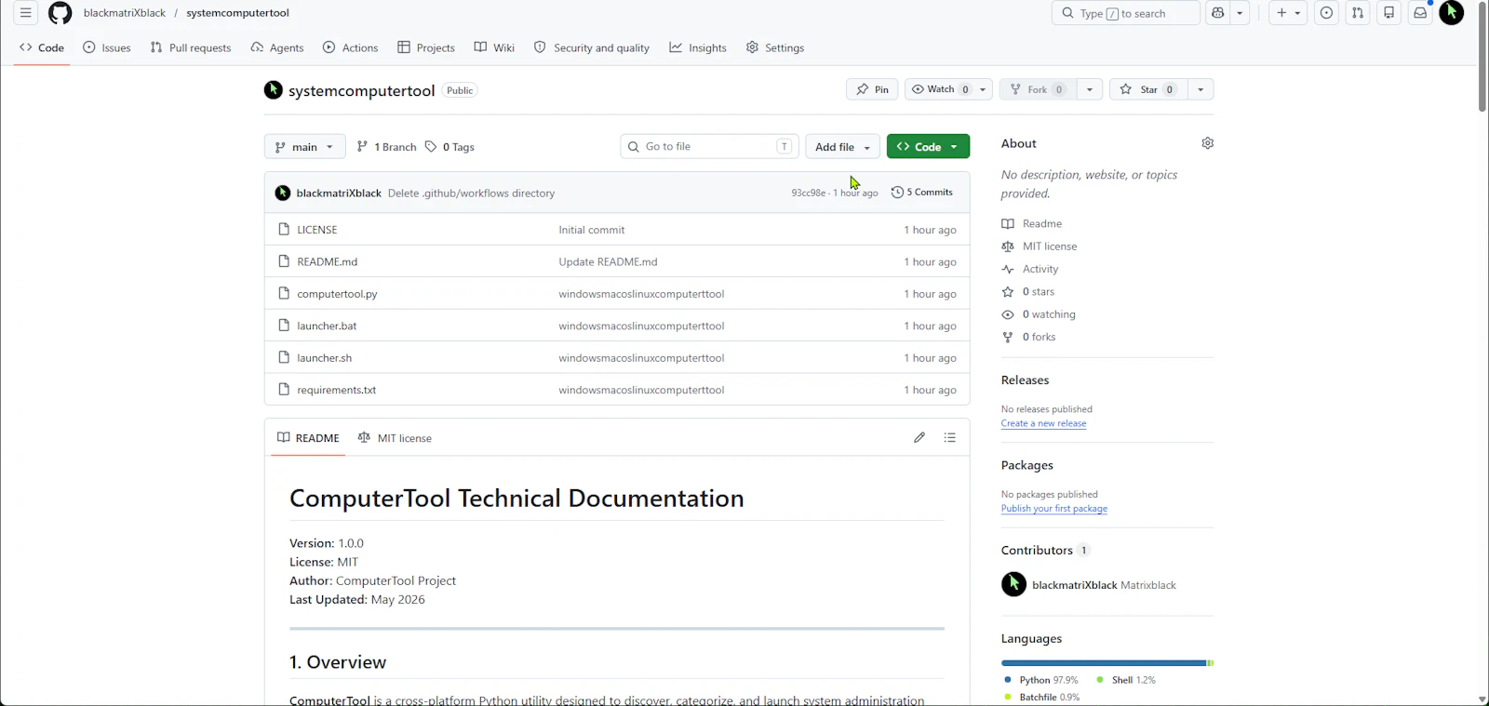The image size is (1489, 706).
Task: Open the Wiki tab
Action: 494,47
